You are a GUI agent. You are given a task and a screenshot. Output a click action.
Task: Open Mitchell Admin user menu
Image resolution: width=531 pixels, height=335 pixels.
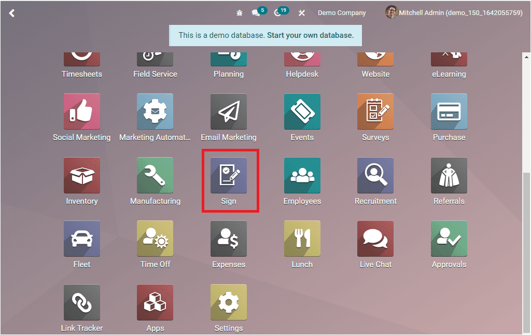[x=454, y=12]
